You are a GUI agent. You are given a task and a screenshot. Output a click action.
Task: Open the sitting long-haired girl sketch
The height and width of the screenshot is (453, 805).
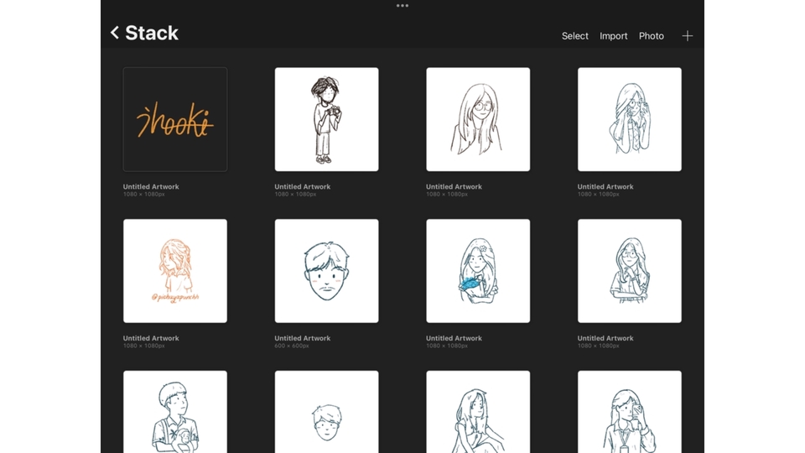[x=478, y=413]
